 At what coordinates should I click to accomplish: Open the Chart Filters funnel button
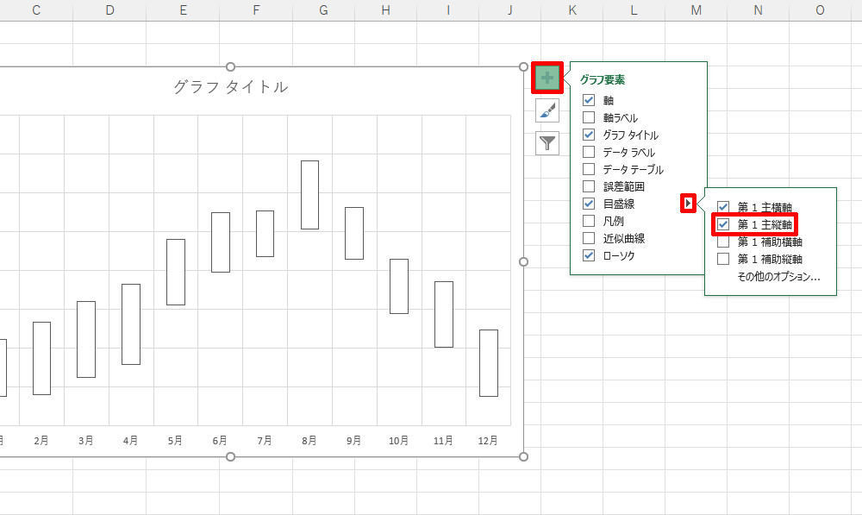547,143
